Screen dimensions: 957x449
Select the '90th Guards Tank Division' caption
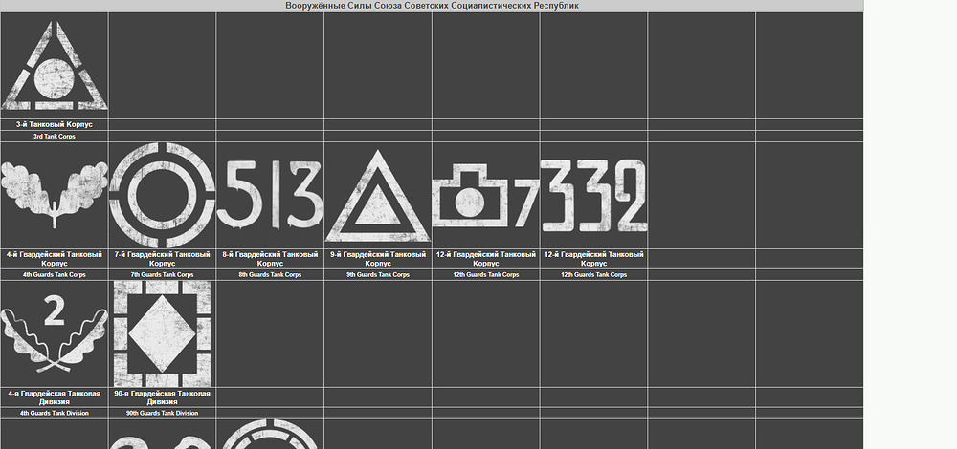click(x=163, y=413)
